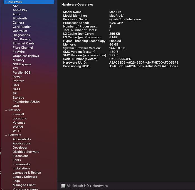Click the Quad-Core Intel Xeon value
Image resolution: width=195 pixels, height=190 pixels.
pos(125,19)
